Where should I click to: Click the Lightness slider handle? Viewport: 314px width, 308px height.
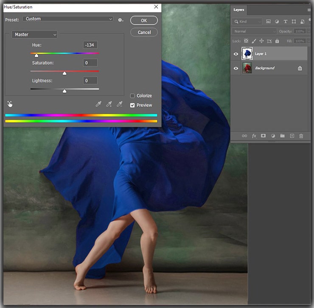tap(64, 91)
